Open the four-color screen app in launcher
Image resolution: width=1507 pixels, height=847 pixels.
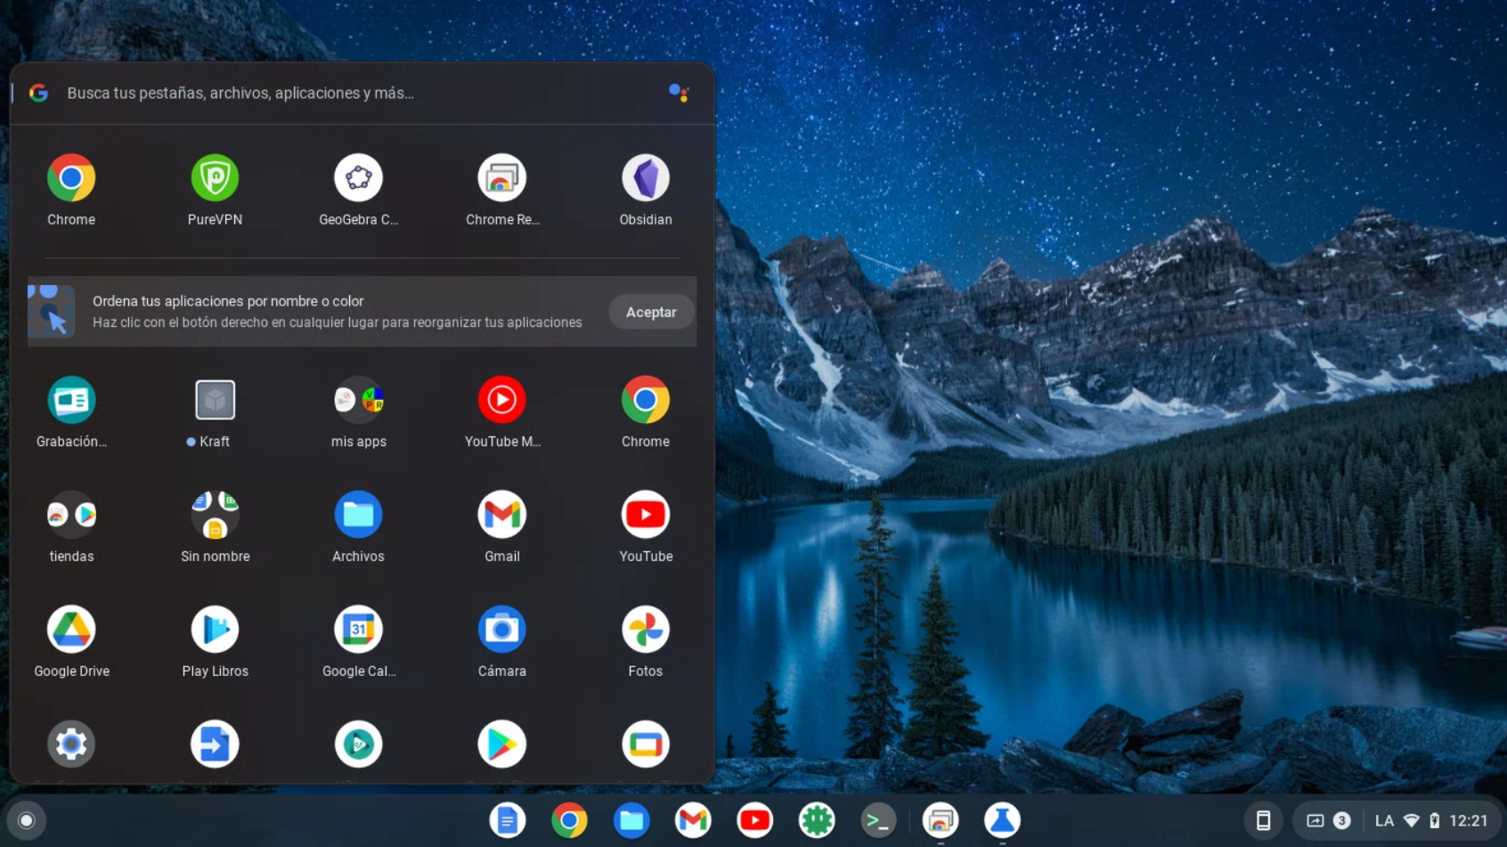[646, 744]
